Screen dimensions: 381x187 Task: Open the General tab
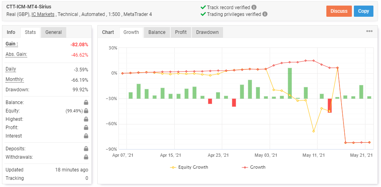53,32
